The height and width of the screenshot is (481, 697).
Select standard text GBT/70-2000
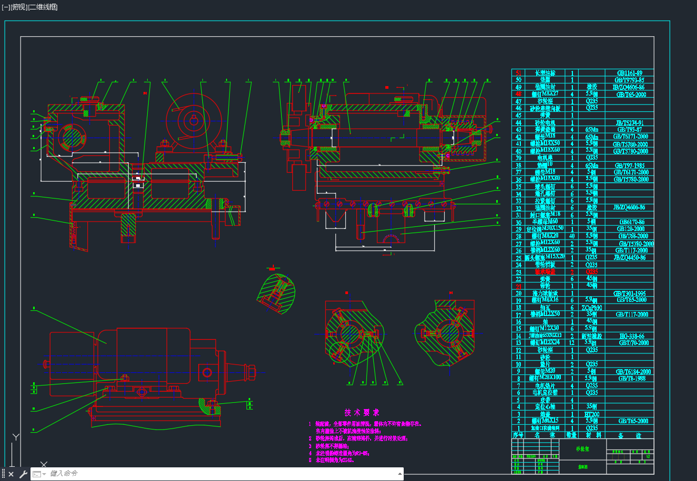pos(634,343)
